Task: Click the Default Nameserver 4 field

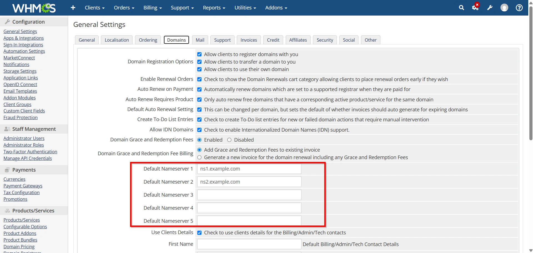Action: click(249, 208)
